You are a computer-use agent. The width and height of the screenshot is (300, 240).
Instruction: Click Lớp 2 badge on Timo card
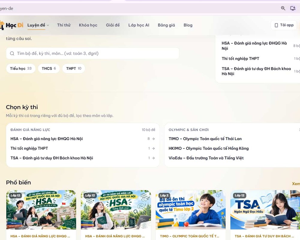coord(164,195)
